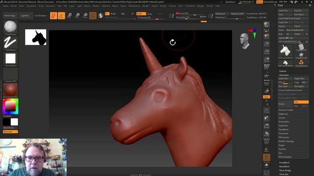Toggle the Smt option beside Divide

(x=301, y=102)
